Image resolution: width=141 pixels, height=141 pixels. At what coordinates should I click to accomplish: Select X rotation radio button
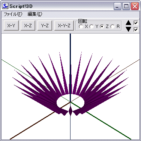81,26
